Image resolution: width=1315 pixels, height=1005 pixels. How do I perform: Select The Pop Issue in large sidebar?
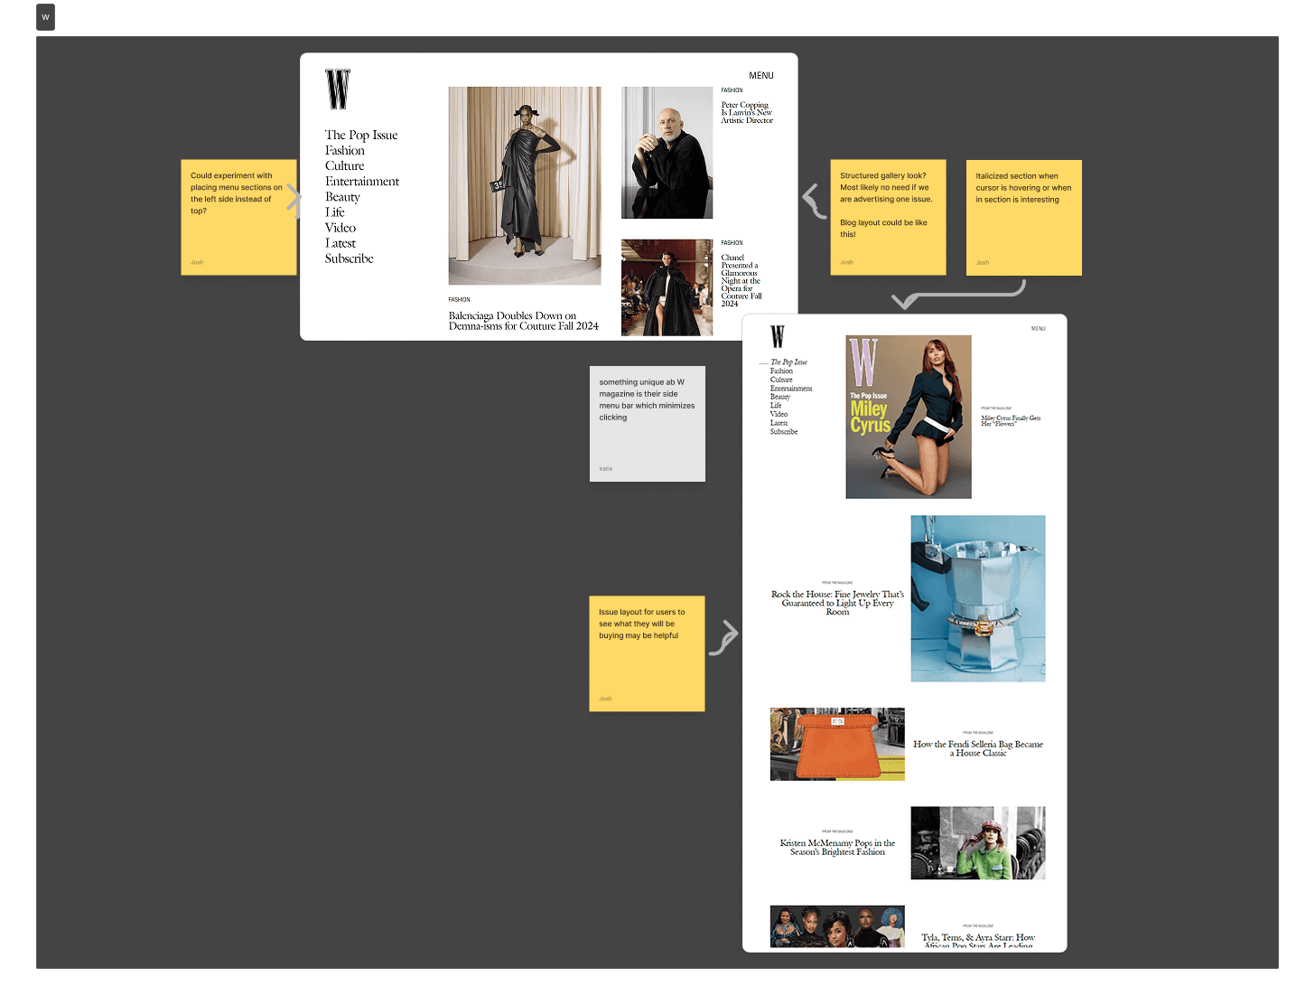pos(361,136)
